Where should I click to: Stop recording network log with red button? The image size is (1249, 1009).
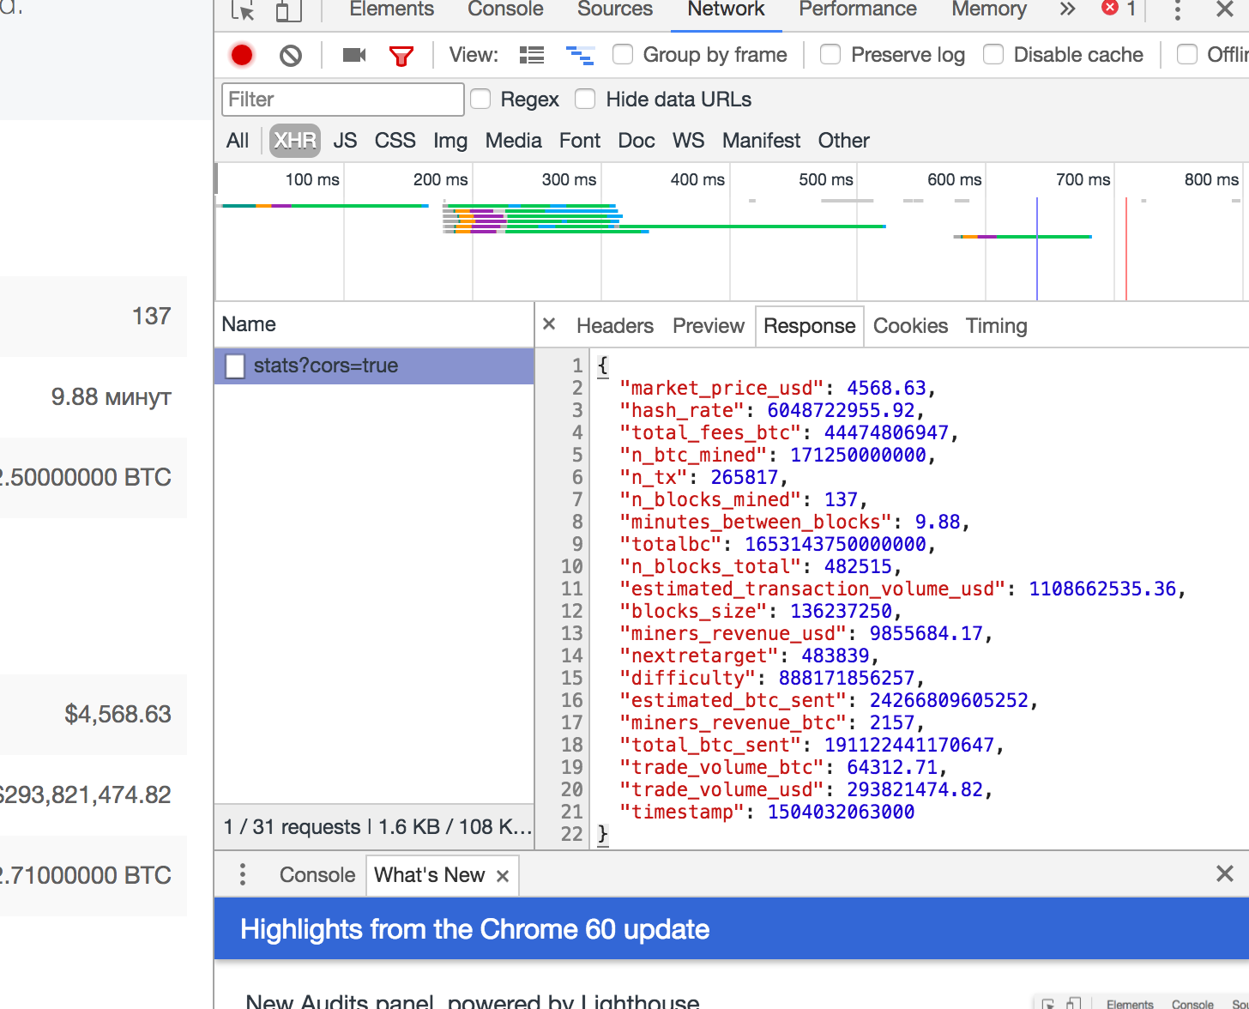click(x=242, y=55)
